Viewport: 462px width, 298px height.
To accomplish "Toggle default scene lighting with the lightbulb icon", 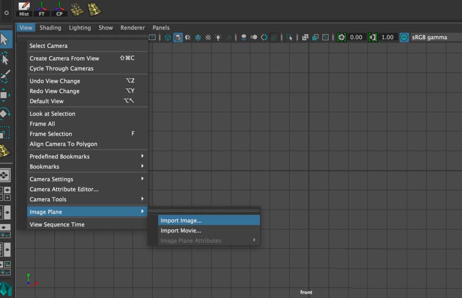I will (x=218, y=37).
